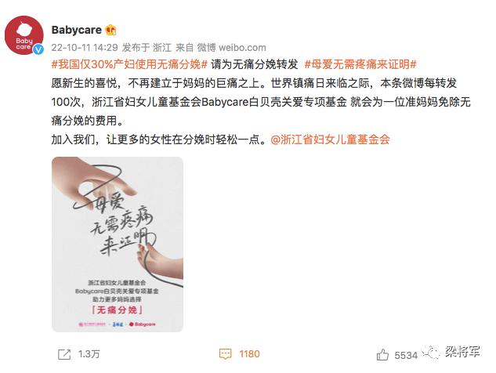Screen dimensions: 496x373
Task: Click the WeChat watermark logo icon
Action: (x=431, y=353)
